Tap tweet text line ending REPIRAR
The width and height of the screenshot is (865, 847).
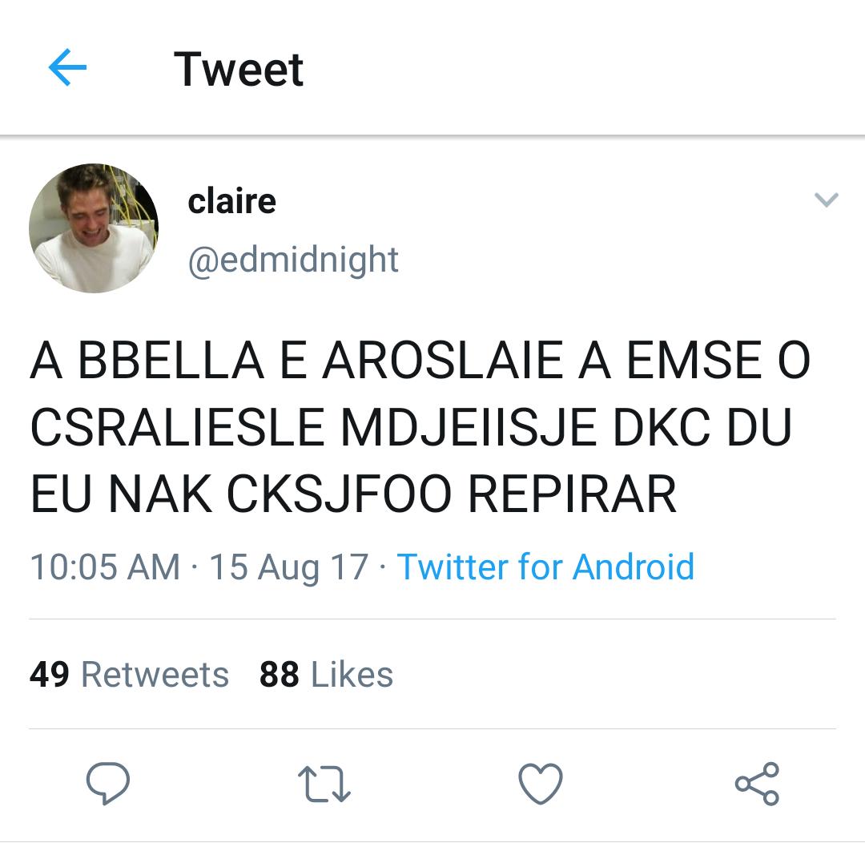tap(353, 493)
